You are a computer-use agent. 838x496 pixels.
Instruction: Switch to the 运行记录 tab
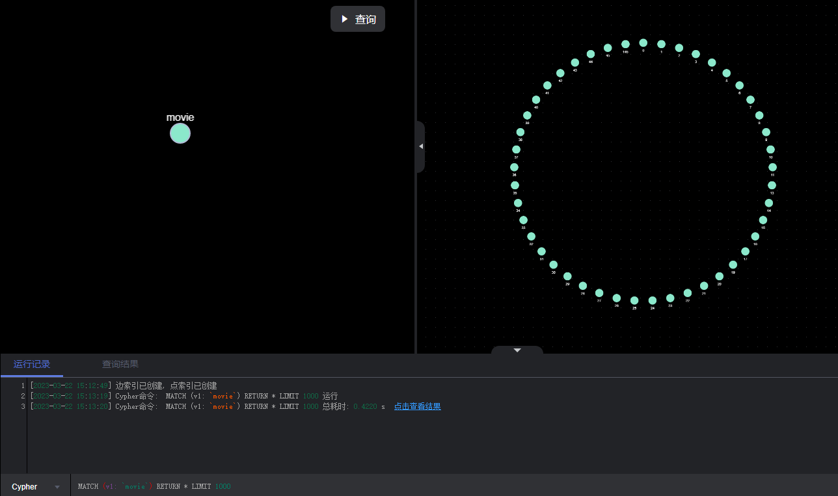tap(32, 364)
